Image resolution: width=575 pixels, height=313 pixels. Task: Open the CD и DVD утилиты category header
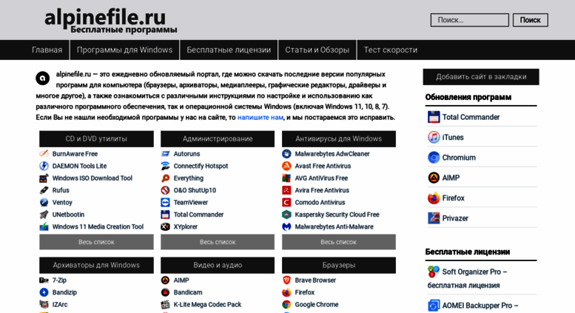[x=96, y=139]
